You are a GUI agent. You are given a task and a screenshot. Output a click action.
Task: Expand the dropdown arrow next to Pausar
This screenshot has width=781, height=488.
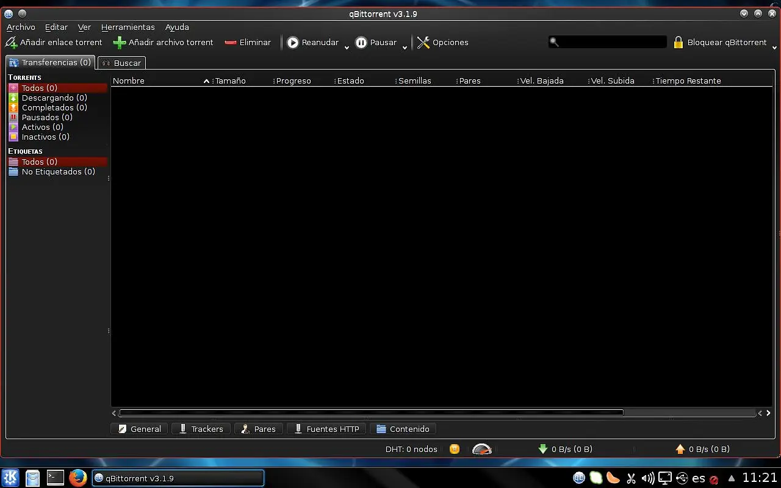tap(405, 47)
